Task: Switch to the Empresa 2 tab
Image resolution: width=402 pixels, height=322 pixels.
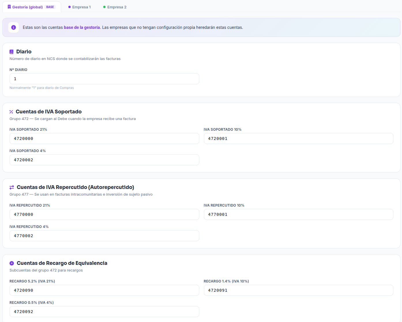Action: (115, 7)
